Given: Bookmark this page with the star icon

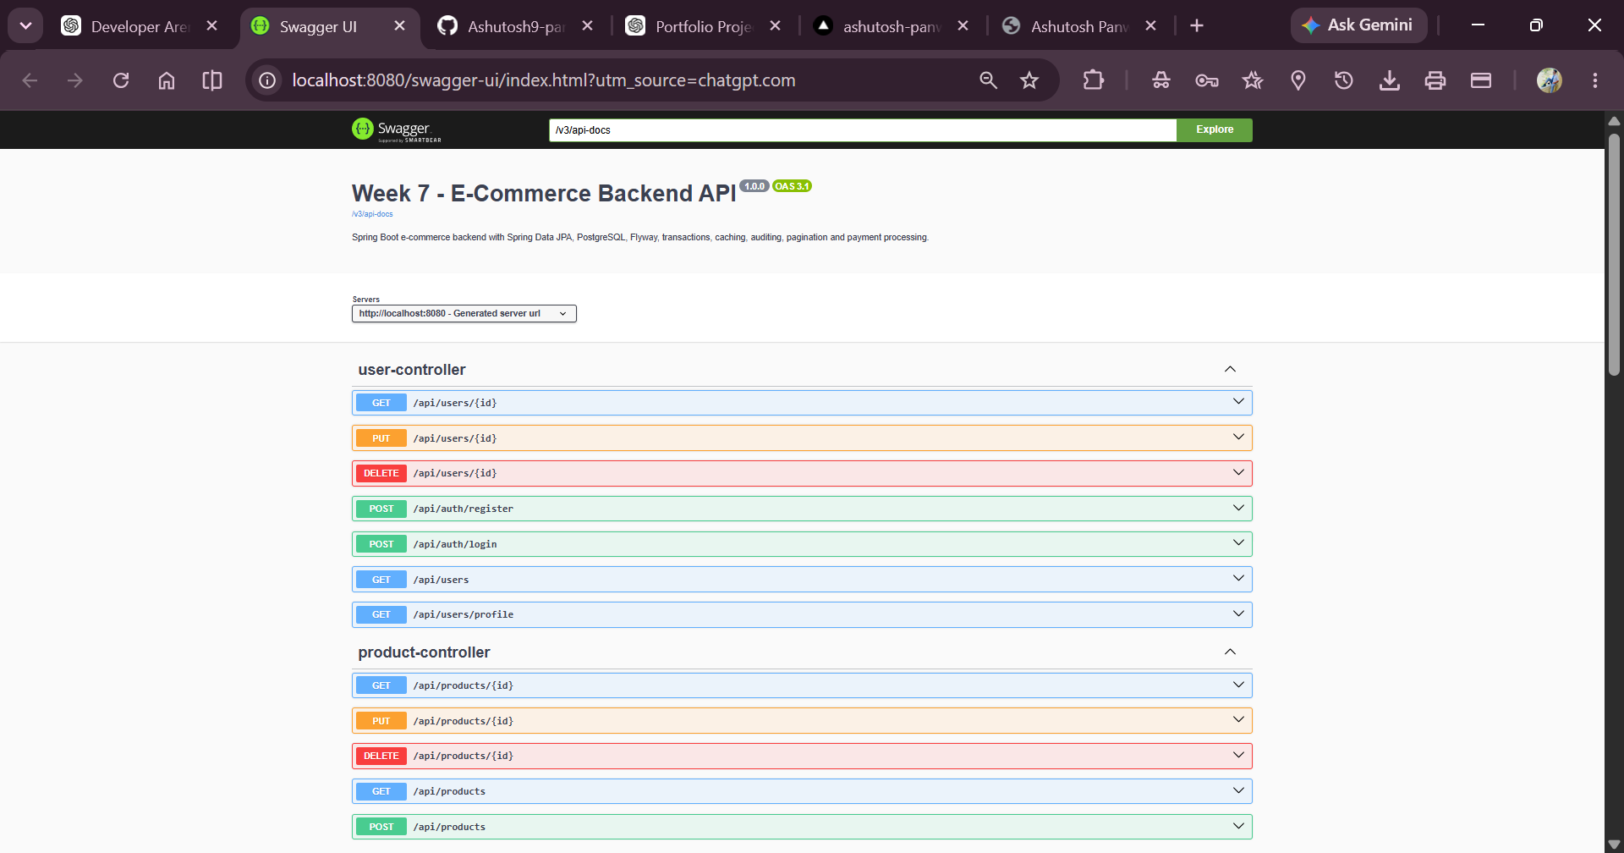Looking at the screenshot, I should (x=1029, y=80).
